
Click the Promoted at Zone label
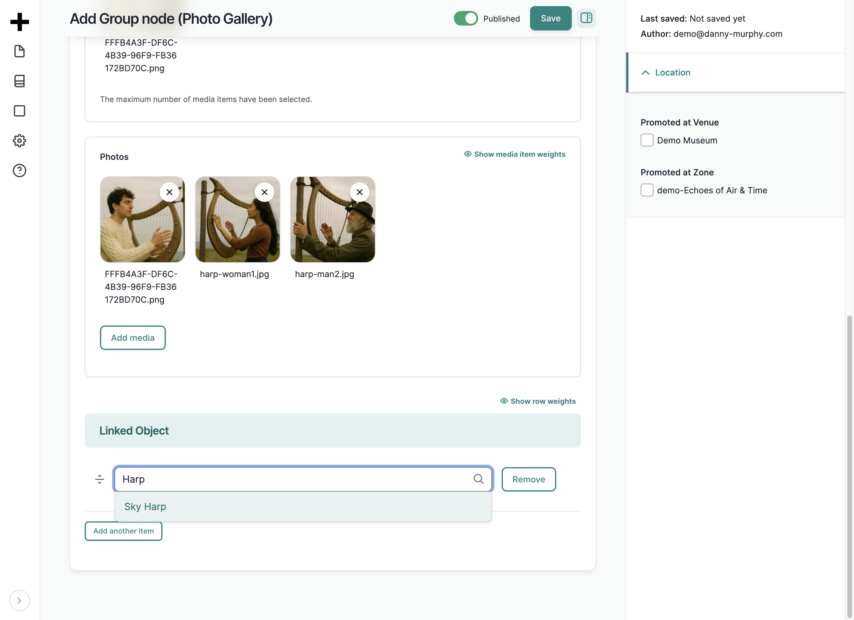point(677,172)
